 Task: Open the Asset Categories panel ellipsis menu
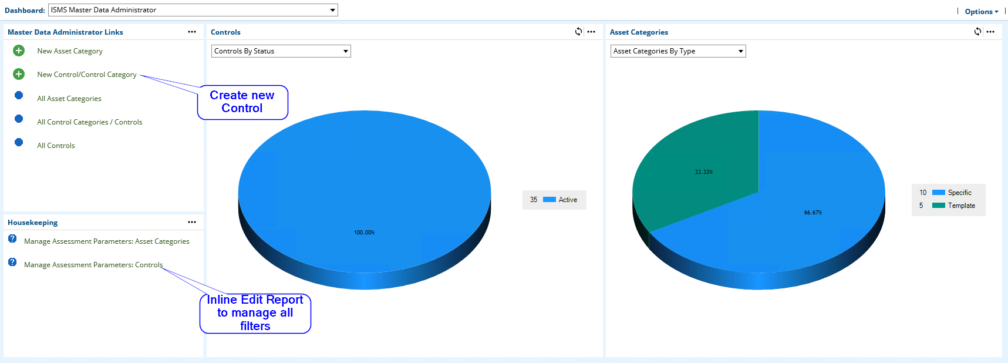(990, 32)
